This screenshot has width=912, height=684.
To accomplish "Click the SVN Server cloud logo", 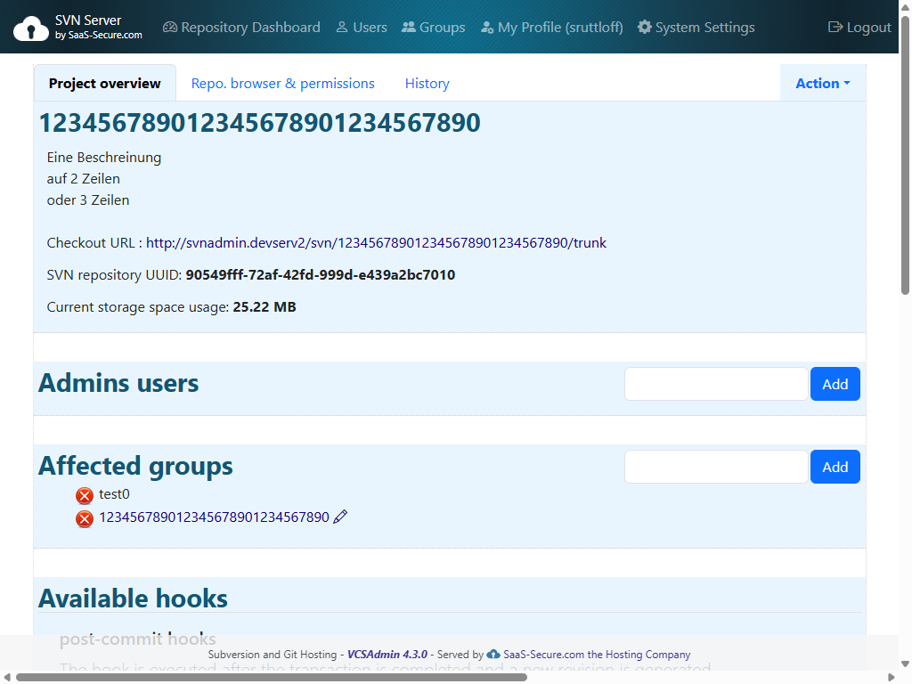I will [30, 26].
